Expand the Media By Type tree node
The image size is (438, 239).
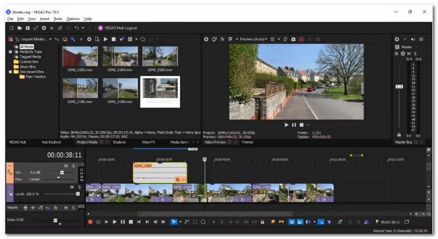pos(9,52)
